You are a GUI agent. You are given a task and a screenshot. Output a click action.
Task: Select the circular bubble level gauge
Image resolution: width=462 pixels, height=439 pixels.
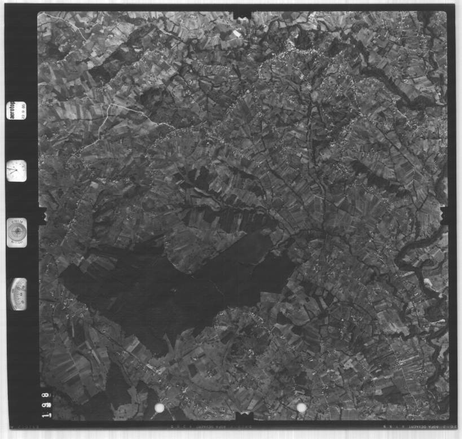click(16, 232)
